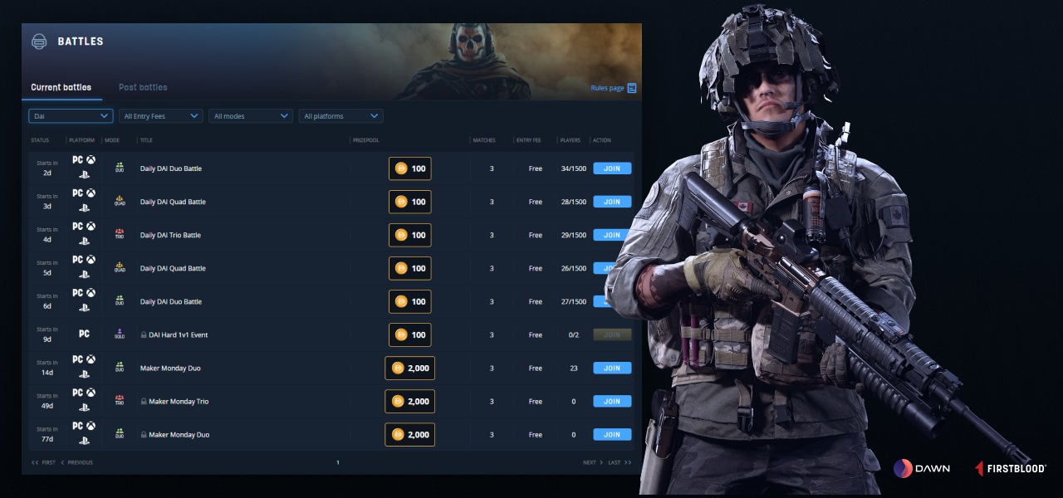The width and height of the screenshot is (1063, 498).
Task: Switch to the Current battles tab
Action: [61, 87]
